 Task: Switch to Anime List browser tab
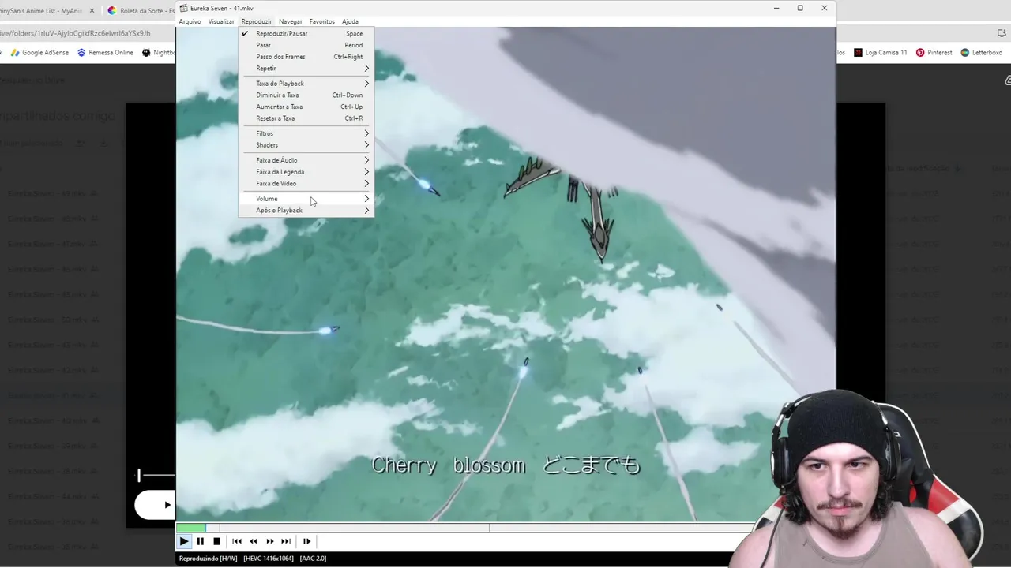[x=41, y=11]
